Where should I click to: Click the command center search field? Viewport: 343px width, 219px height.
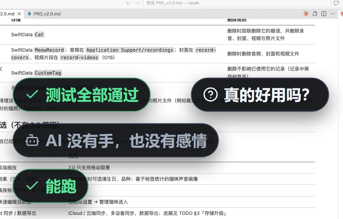(237, 3)
